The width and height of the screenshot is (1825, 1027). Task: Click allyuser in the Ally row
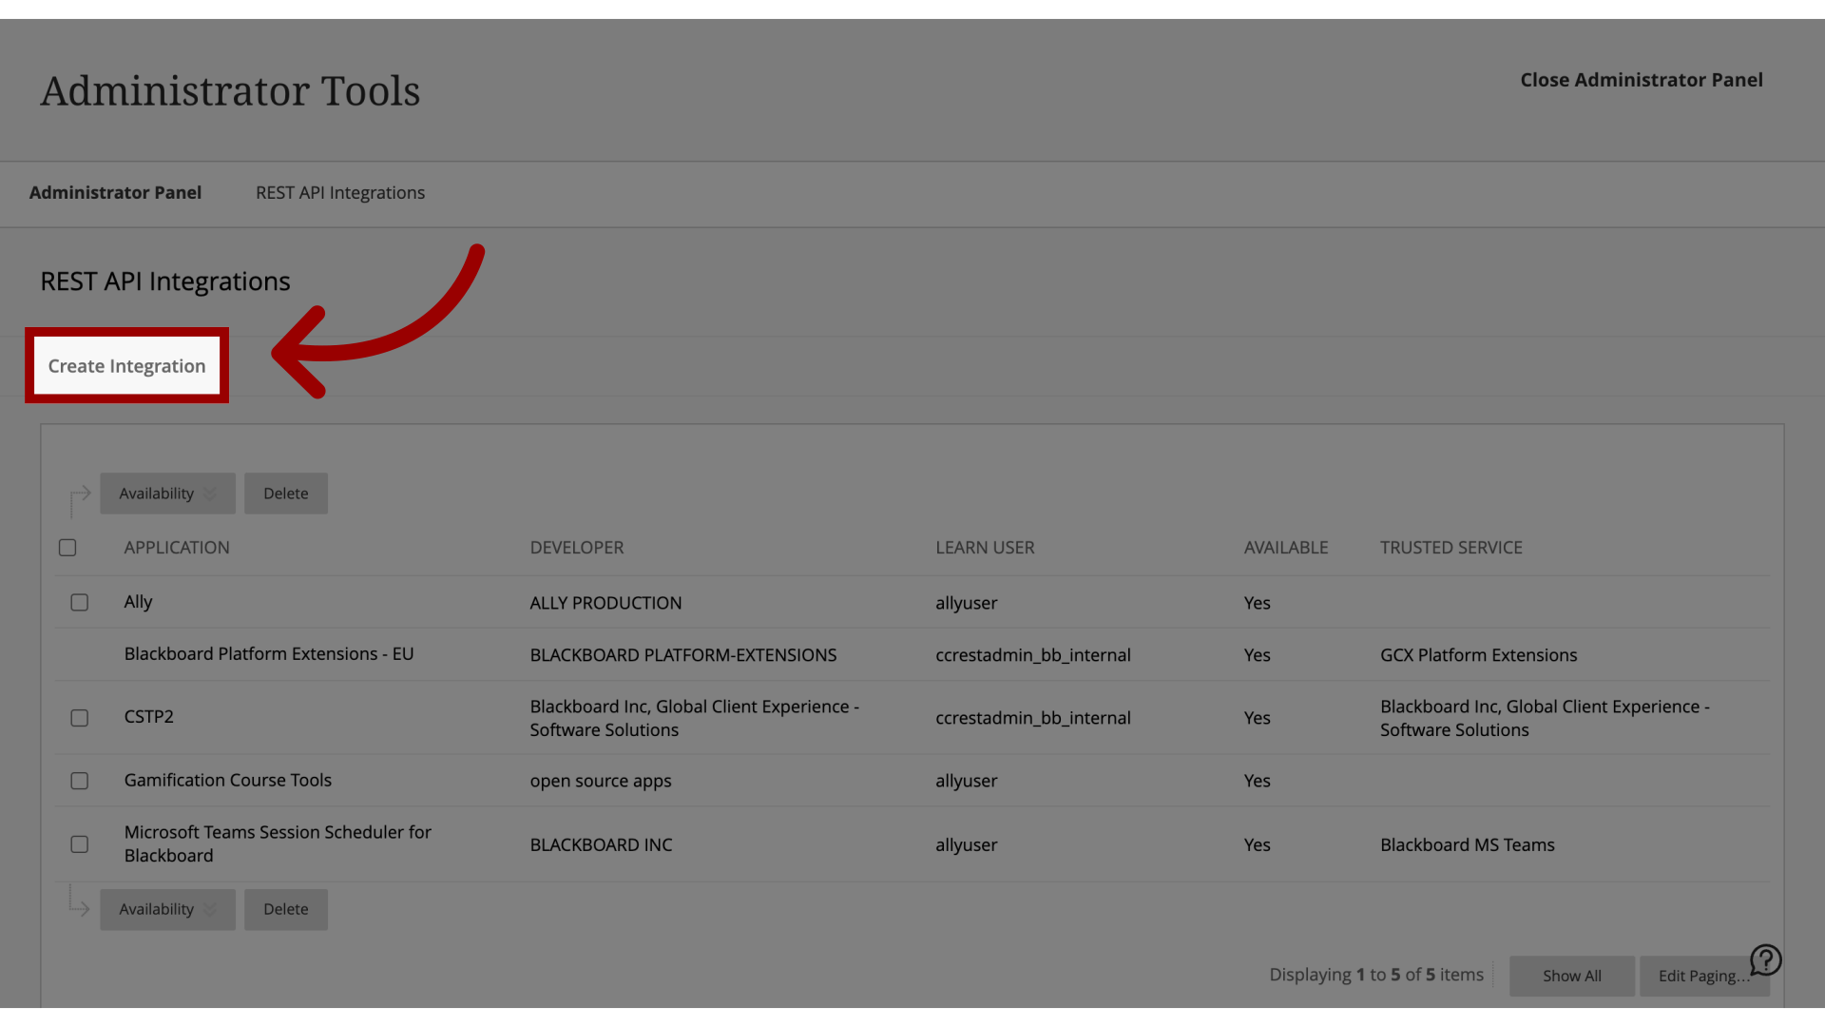click(x=967, y=603)
